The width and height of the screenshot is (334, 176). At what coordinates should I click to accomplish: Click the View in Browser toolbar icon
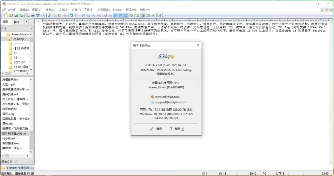click(43, 15)
